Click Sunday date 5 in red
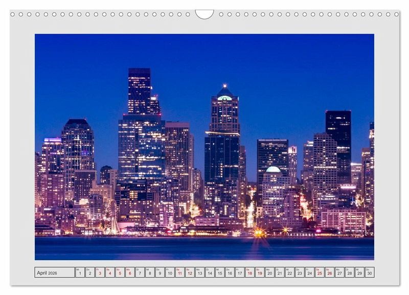This screenshot has width=409, height=295. click(120, 273)
